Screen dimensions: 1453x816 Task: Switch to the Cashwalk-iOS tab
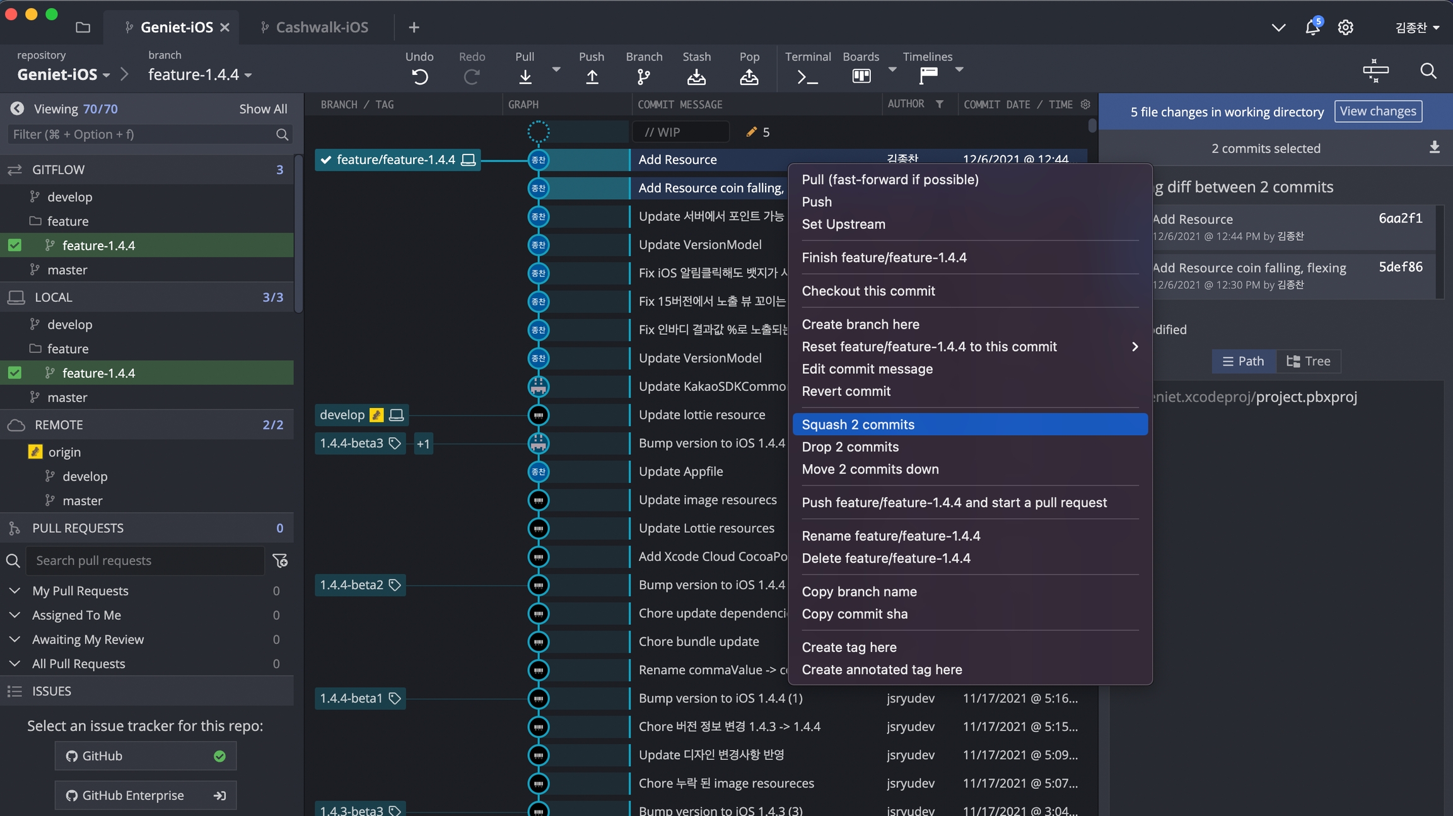tap(322, 27)
